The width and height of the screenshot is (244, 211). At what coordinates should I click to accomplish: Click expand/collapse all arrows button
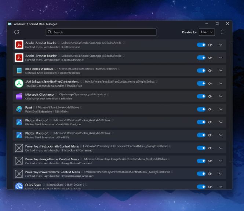coord(222,32)
